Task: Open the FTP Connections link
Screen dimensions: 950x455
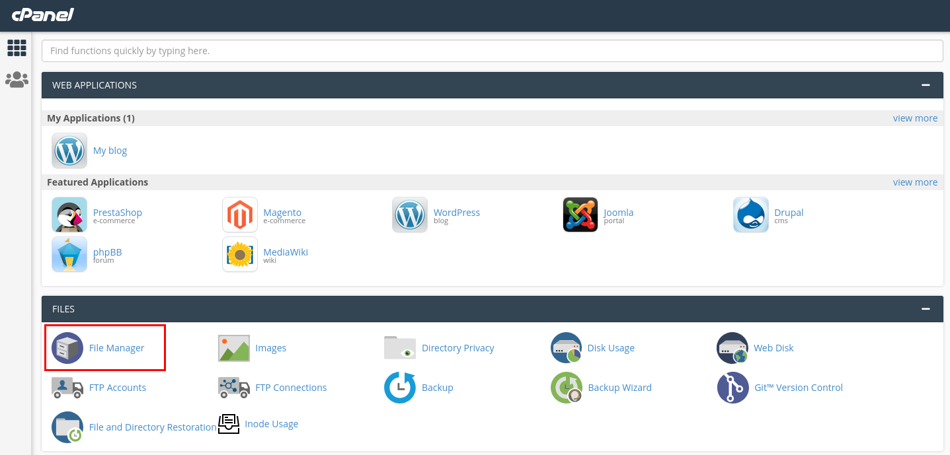Action: (x=291, y=388)
